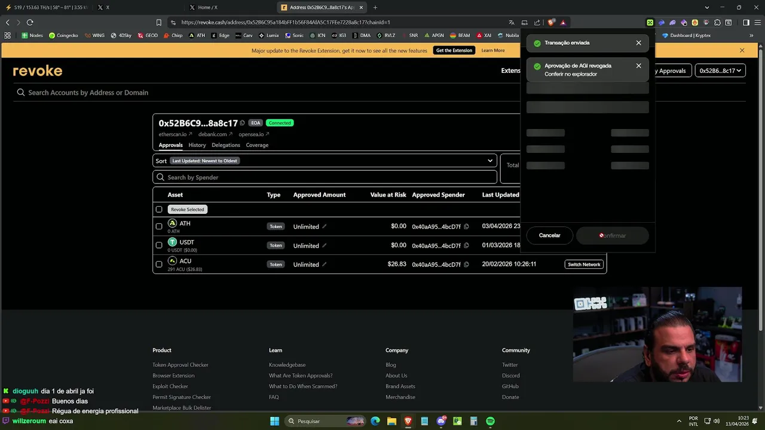Screen dimensions: 765x430
Task: Open the Dashboard | Kryptex bookmark
Action: pos(686,35)
